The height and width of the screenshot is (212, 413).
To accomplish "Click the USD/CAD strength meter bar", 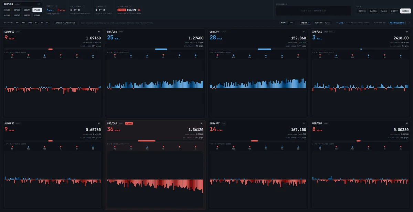I will [x=155, y=141].
